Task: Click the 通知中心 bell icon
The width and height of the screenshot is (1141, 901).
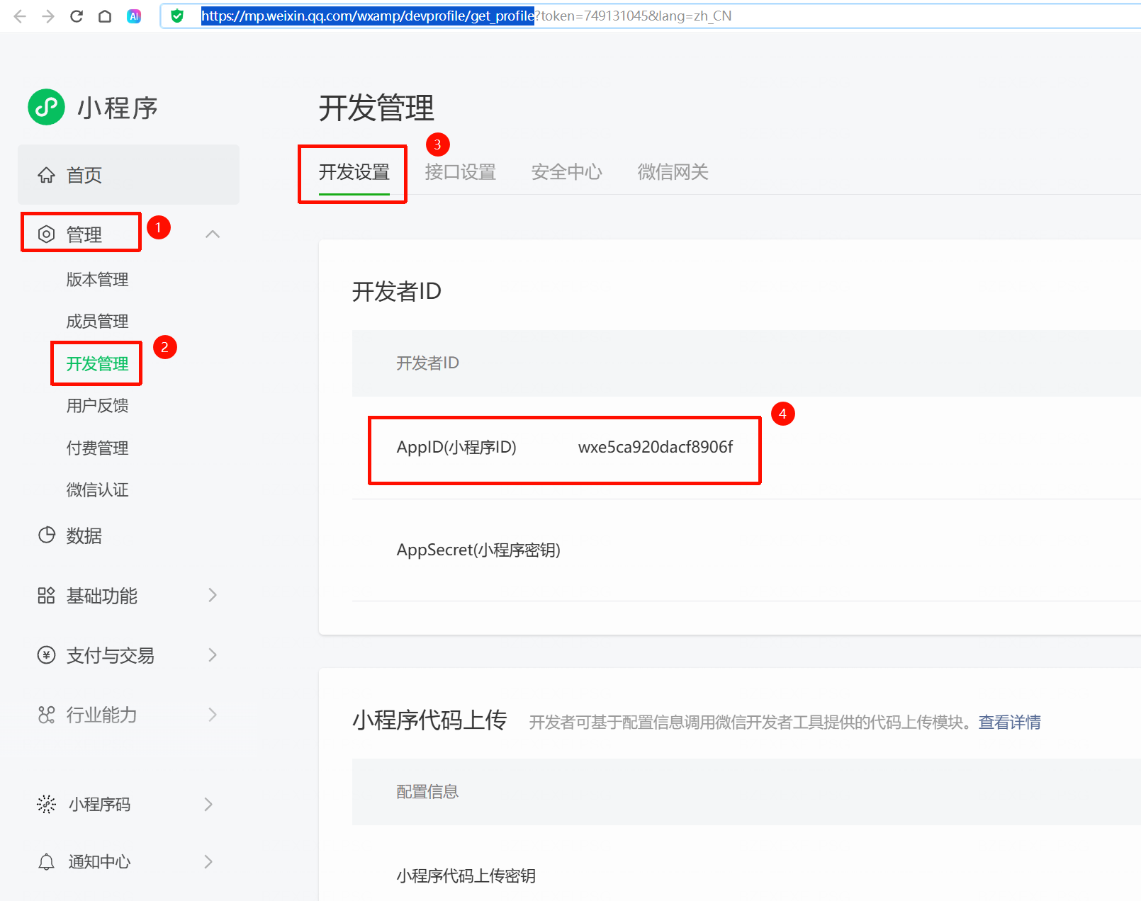Action: coord(47,861)
